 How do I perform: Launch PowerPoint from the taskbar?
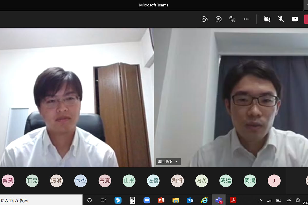click(x=161, y=200)
